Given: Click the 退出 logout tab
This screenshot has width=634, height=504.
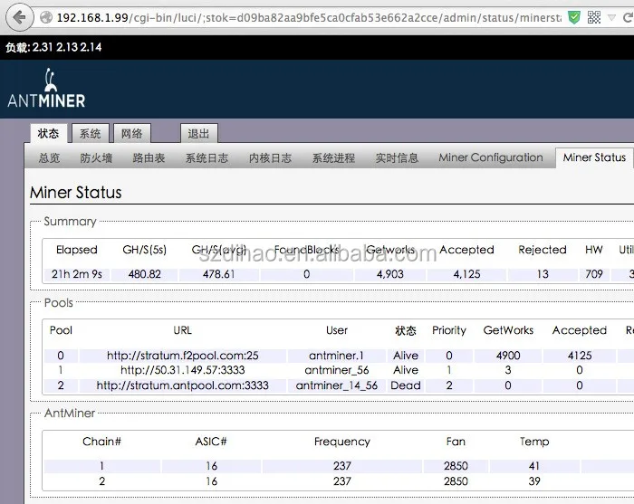Looking at the screenshot, I should tap(198, 133).
